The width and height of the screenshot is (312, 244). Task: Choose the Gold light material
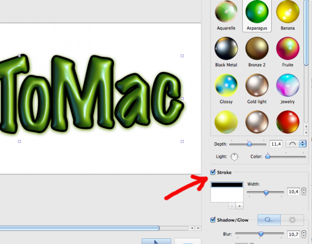[256, 85]
